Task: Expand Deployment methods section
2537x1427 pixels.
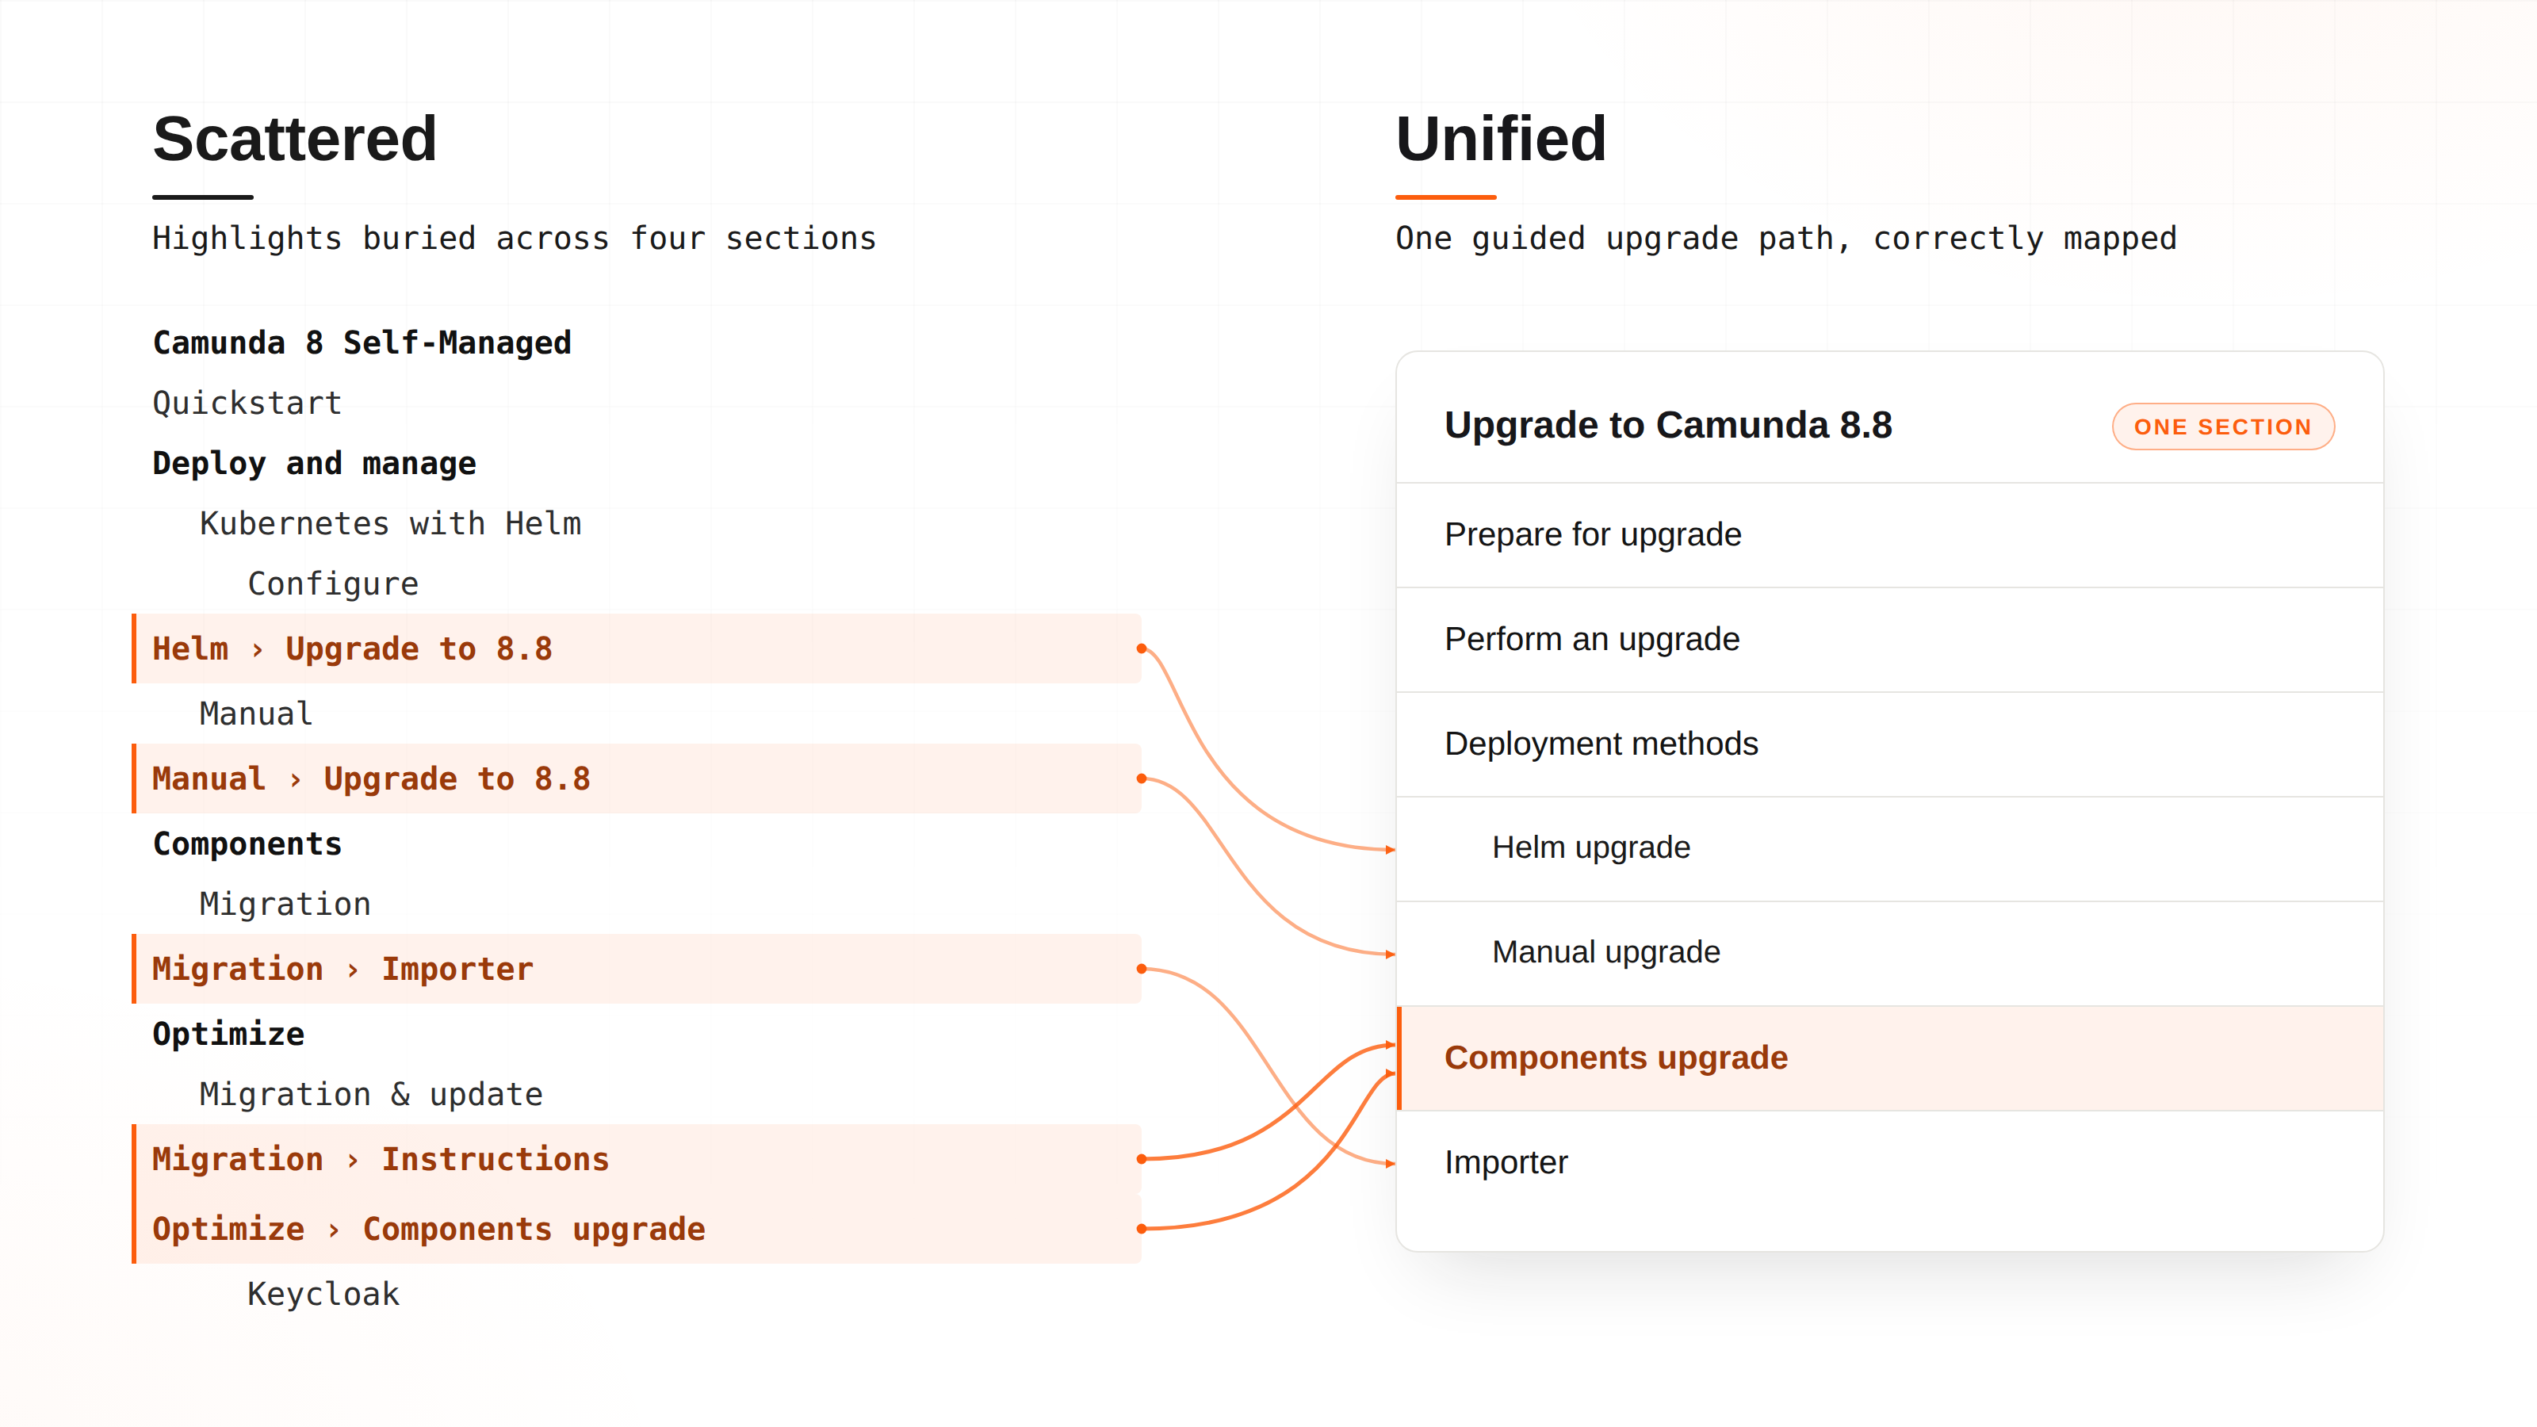Action: click(x=1889, y=744)
